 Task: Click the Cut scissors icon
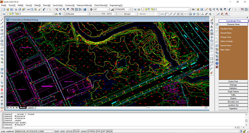[x=28, y=9]
